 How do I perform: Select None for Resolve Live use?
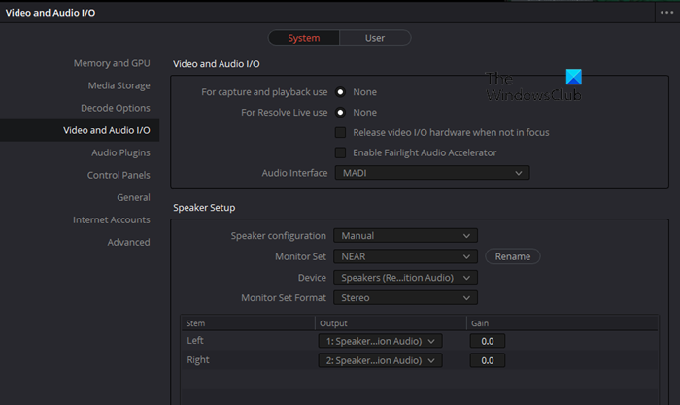pyautogui.click(x=341, y=113)
